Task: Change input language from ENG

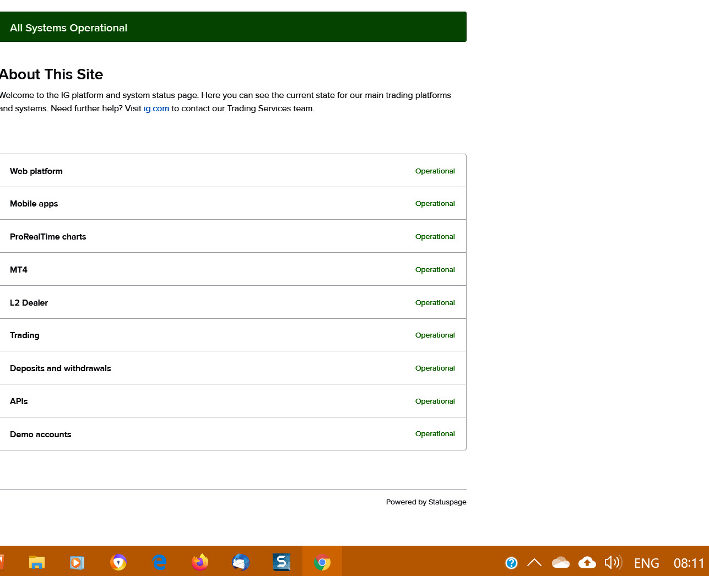Action: point(647,563)
